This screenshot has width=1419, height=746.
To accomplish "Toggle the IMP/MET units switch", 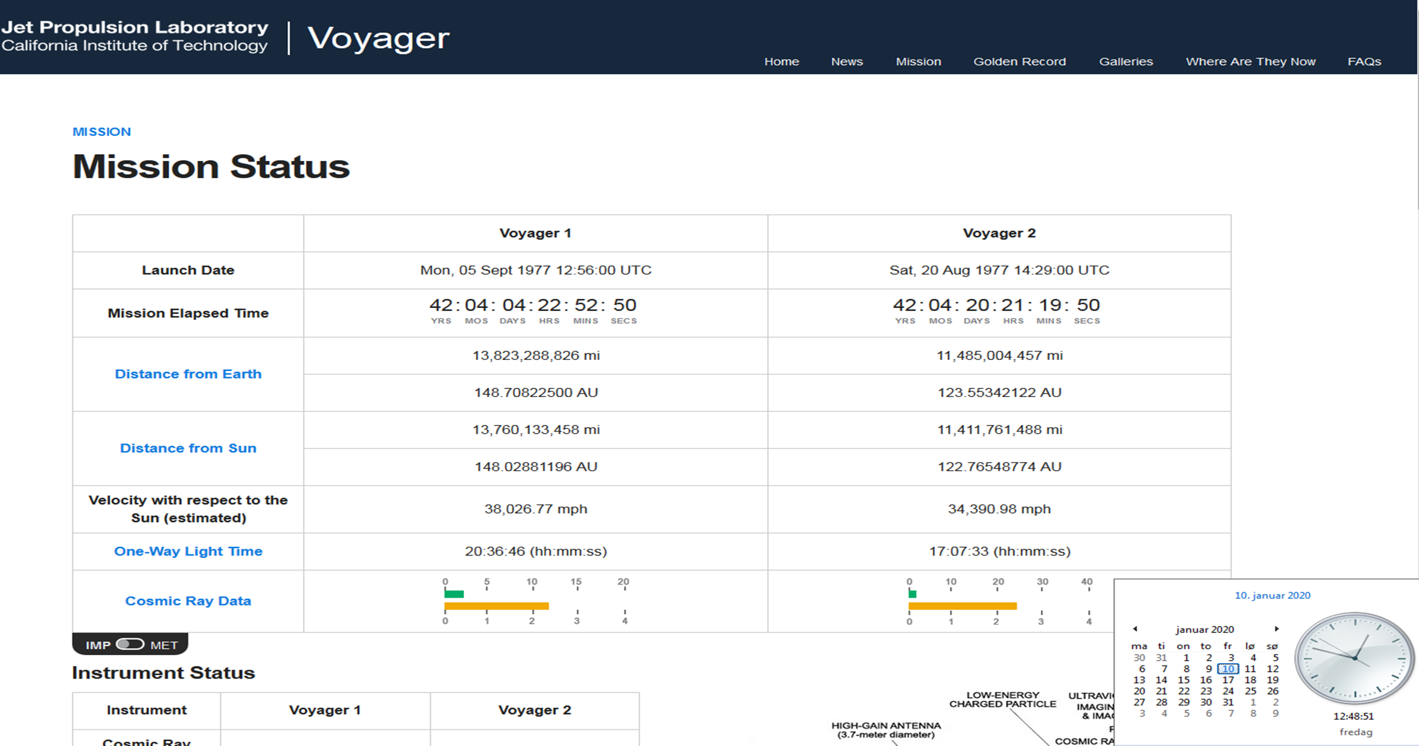I will coord(130,645).
